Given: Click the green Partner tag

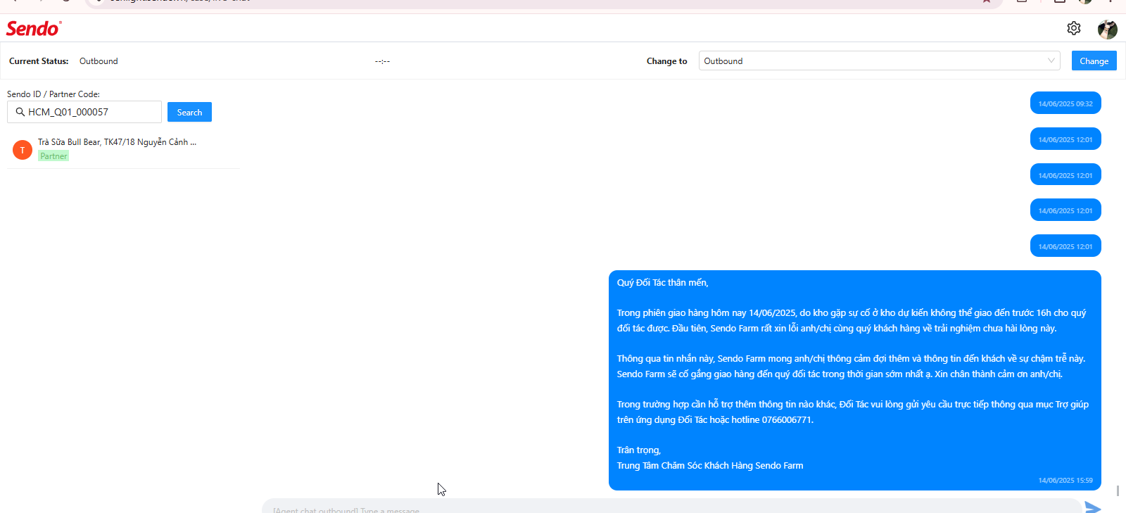Looking at the screenshot, I should click(x=53, y=156).
